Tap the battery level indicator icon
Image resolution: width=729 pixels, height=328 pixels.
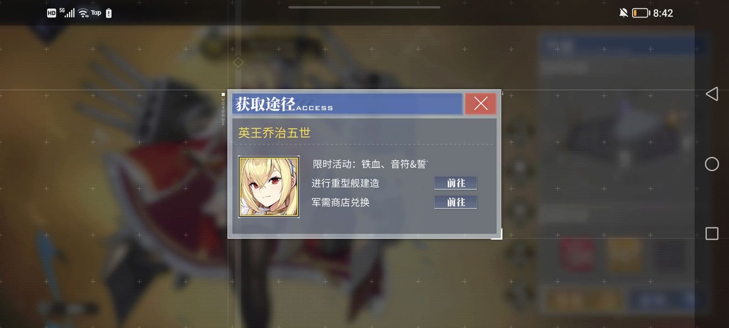pos(641,13)
